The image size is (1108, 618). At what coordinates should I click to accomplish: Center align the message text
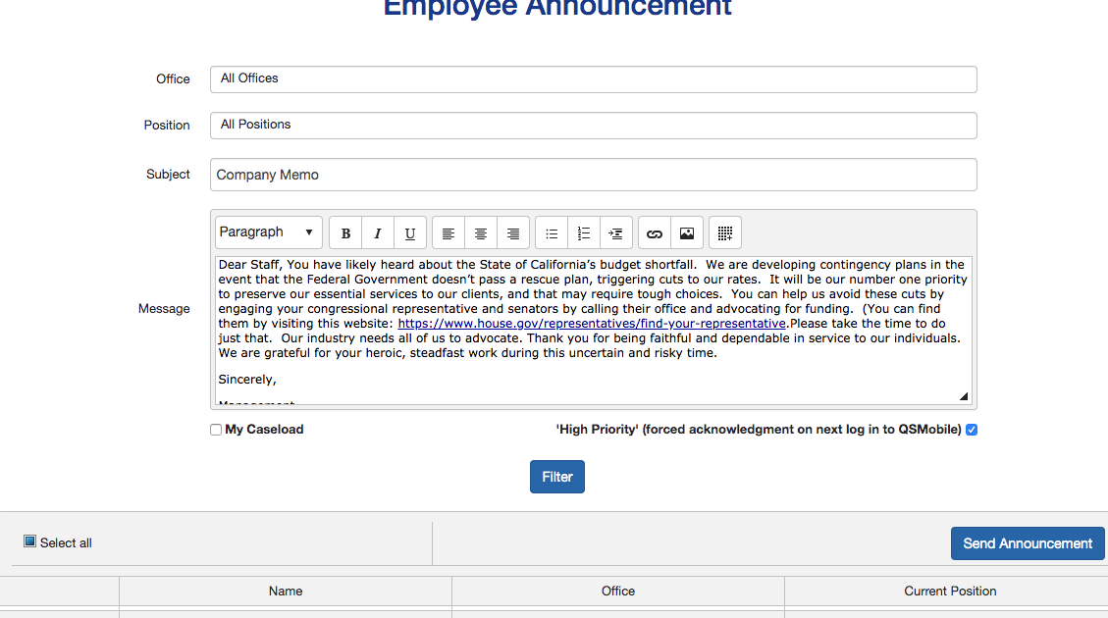point(481,233)
